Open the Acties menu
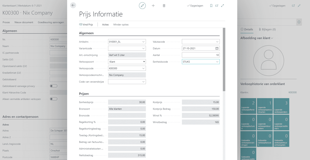The image size is (310, 160). pyautogui.click(x=105, y=25)
